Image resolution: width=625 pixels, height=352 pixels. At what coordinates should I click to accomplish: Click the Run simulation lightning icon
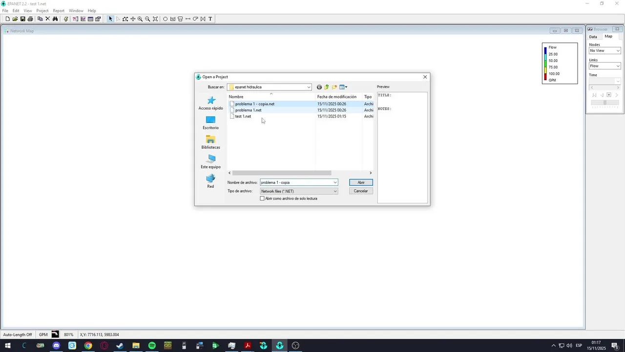[66, 19]
